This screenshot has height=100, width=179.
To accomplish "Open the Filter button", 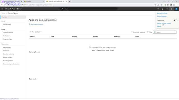I will coord(149,32).
